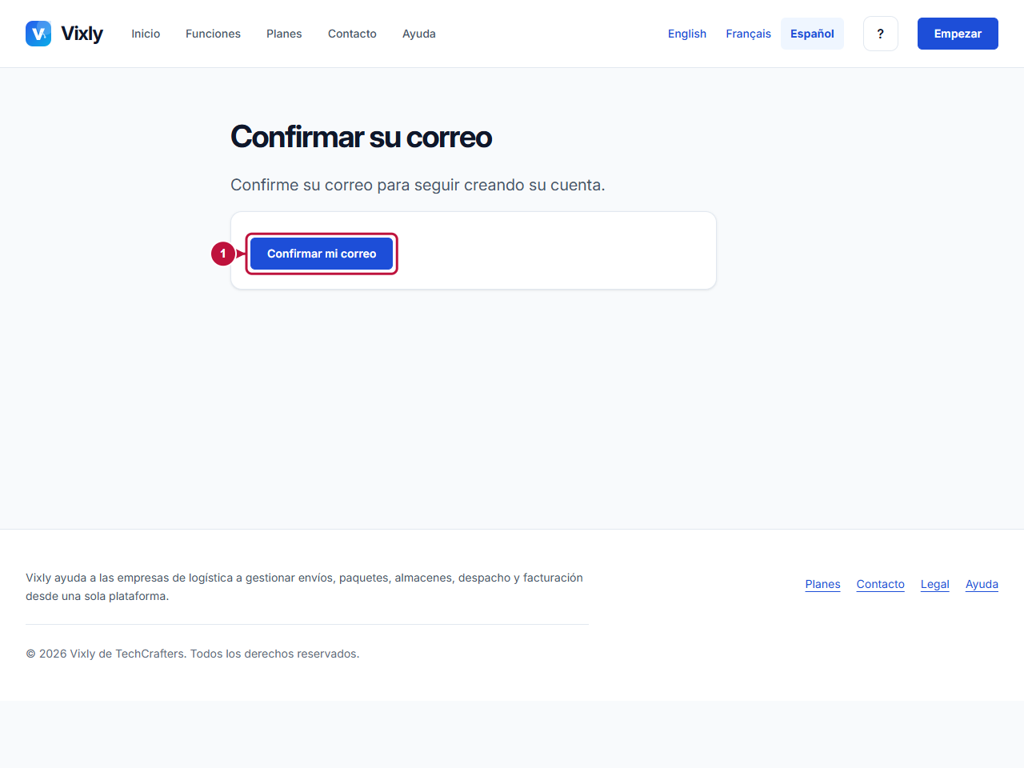
Task: Select the Español language option
Action: 812,34
